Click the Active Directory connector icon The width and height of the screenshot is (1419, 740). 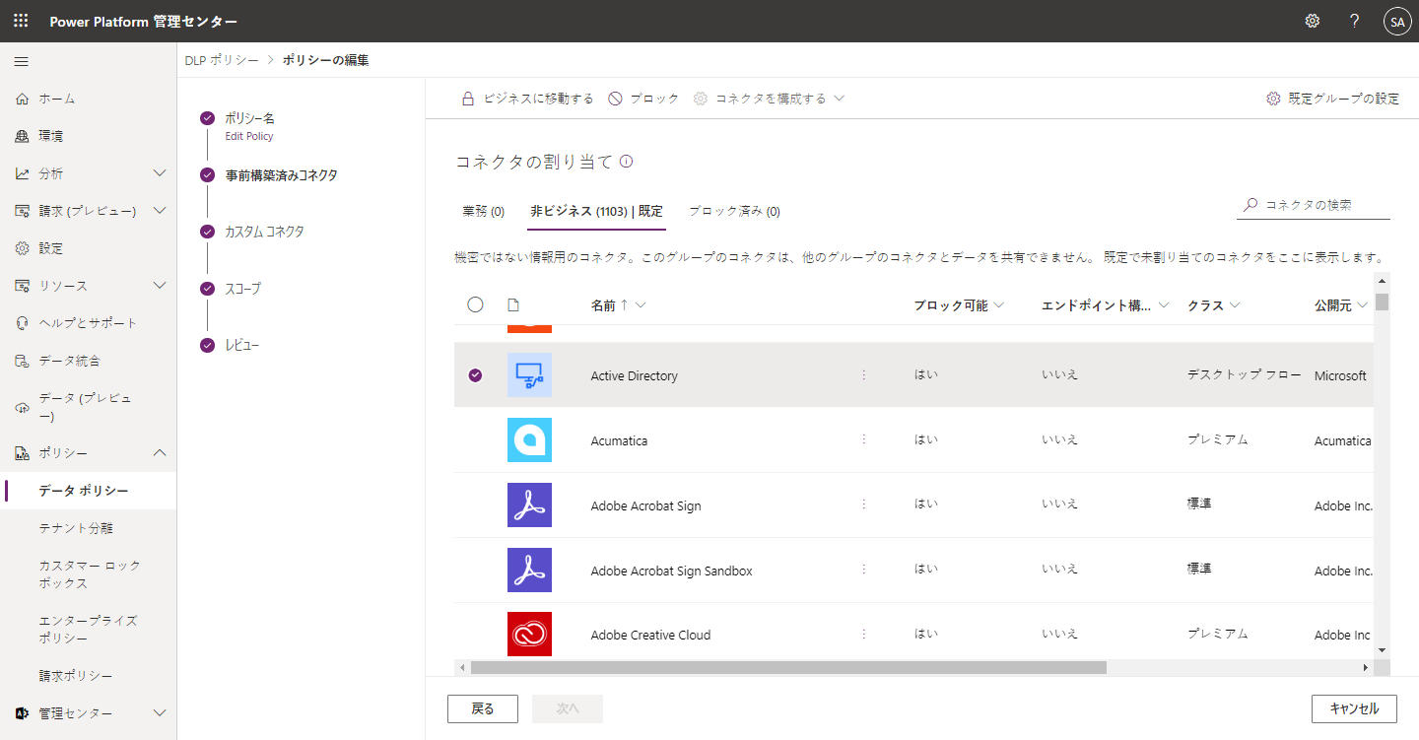coord(529,375)
